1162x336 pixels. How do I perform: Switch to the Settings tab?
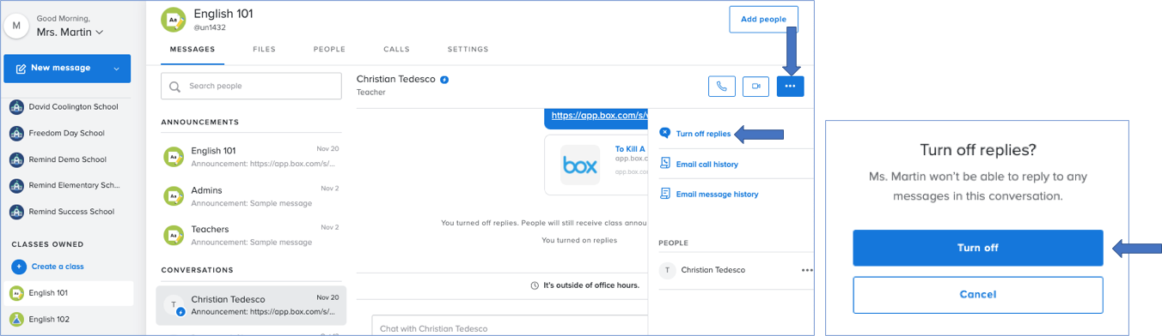click(x=468, y=50)
